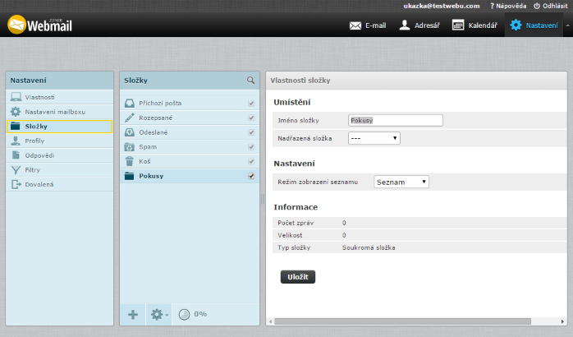Open the Nadřazená složka dropdown

[x=374, y=138]
